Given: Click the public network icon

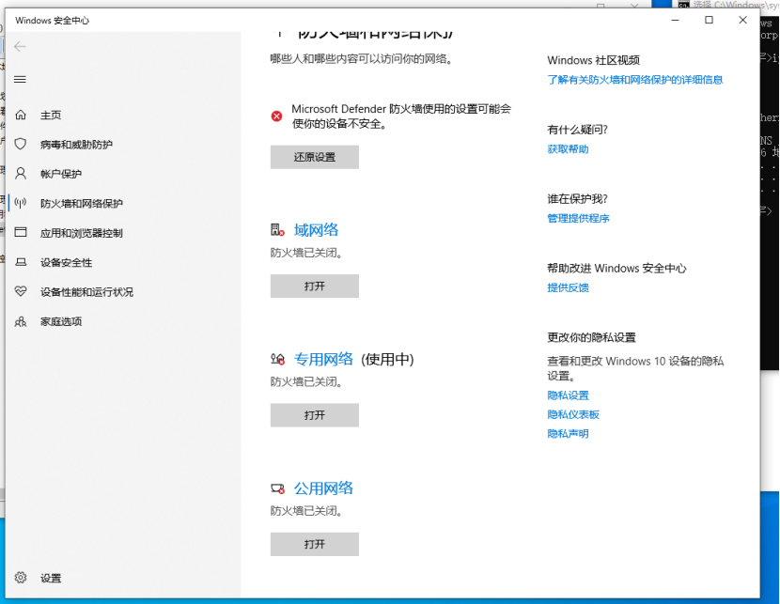Looking at the screenshot, I should (277, 488).
